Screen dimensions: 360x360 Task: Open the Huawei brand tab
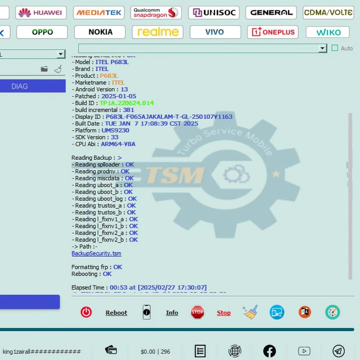pos(41,13)
